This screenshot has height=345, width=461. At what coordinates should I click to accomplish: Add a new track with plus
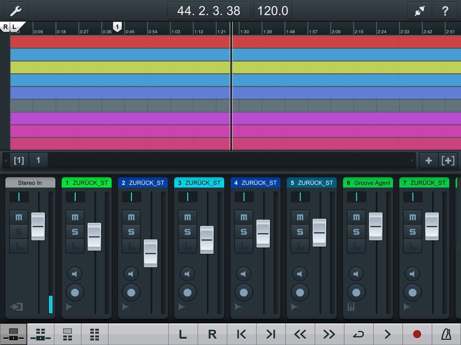coord(429,161)
